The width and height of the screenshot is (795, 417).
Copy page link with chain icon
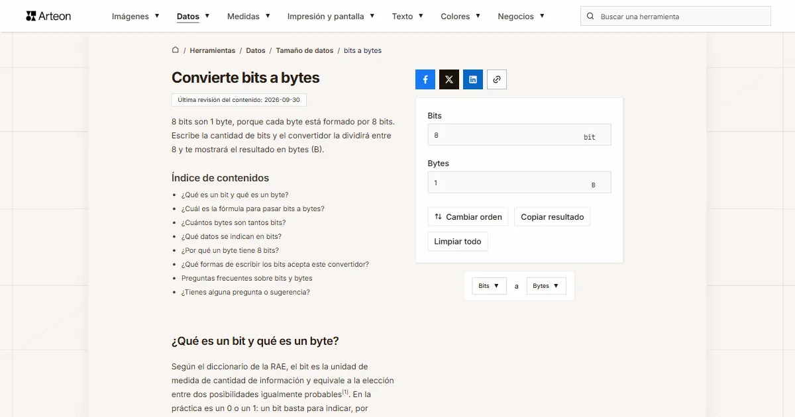[x=497, y=79]
